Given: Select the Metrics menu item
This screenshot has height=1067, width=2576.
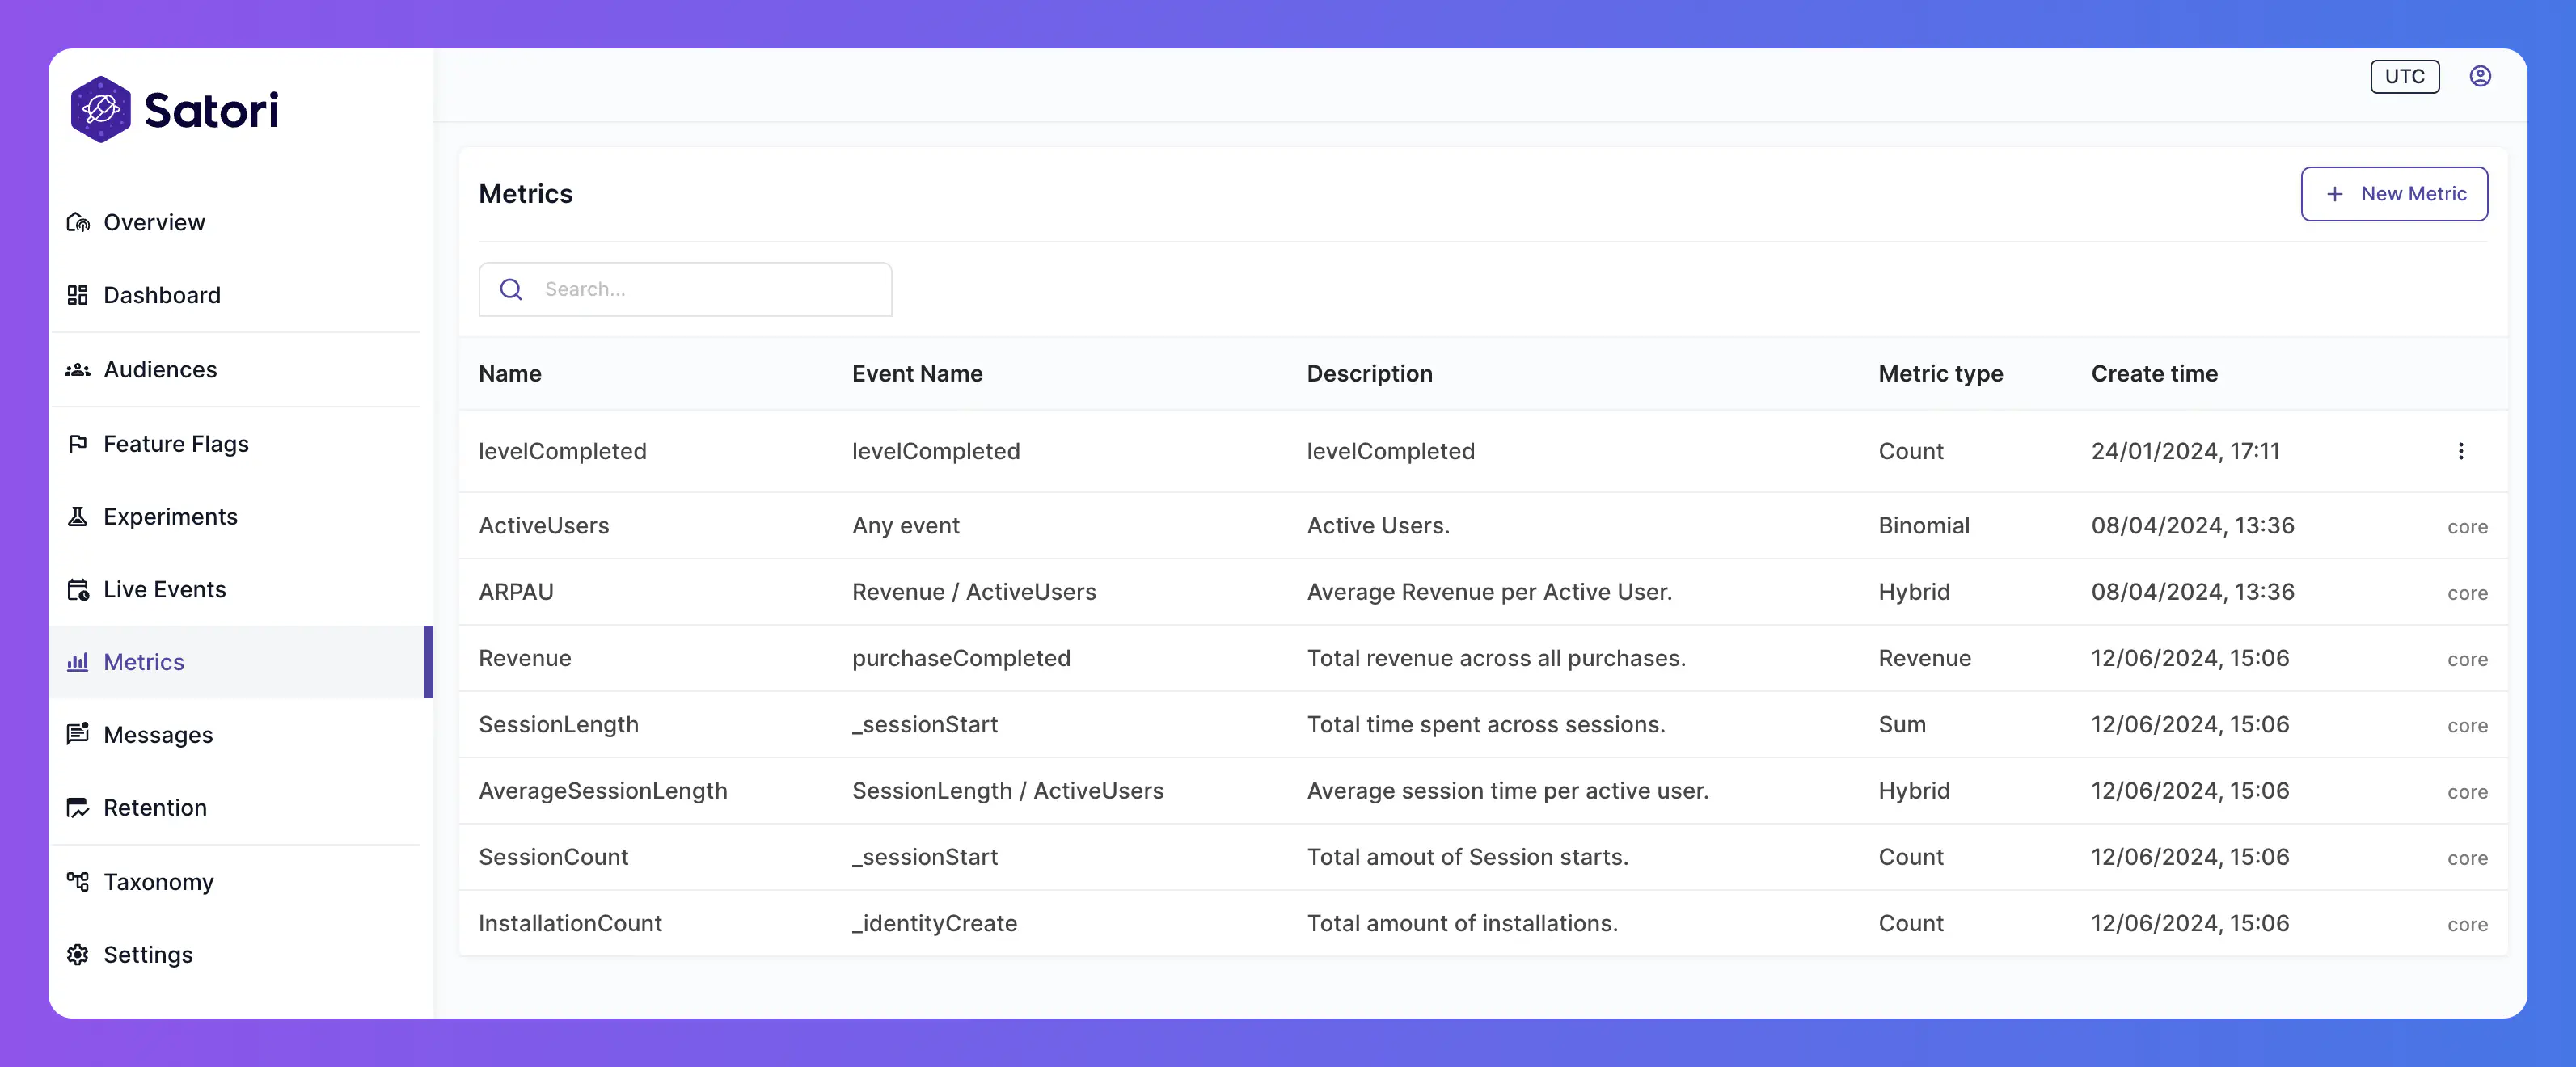Looking at the screenshot, I should pyautogui.click(x=143, y=660).
